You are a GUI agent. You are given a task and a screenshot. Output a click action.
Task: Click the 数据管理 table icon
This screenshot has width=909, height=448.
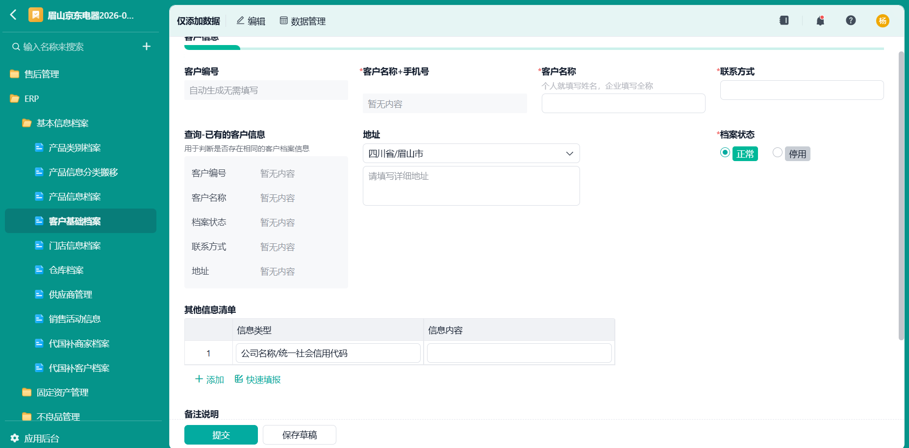point(283,21)
